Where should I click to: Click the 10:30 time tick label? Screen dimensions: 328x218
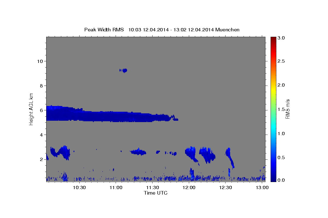tap(79, 187)
